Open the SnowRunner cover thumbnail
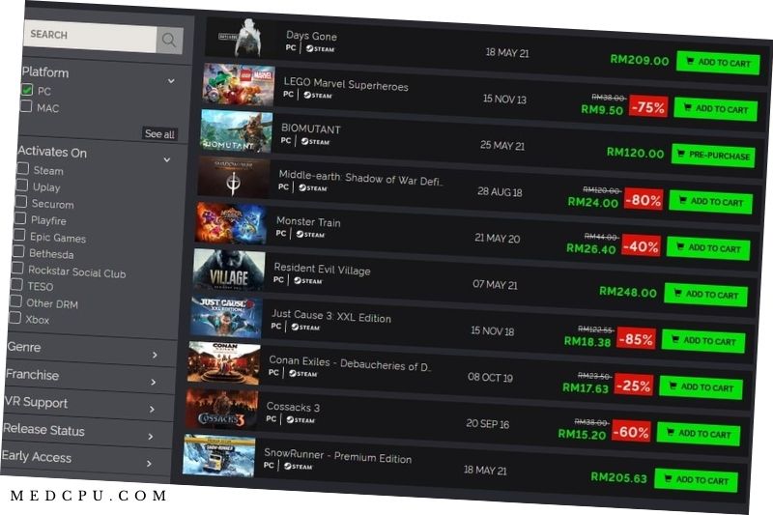773x515 pixels. coord(219,456)
